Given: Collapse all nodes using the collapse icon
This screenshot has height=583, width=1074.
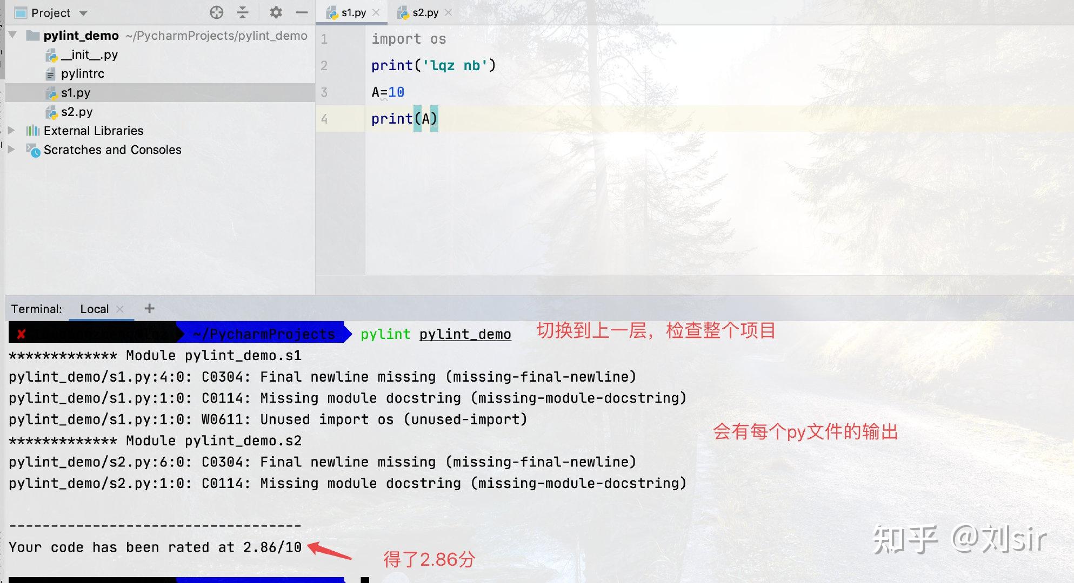Looking at the screenshot, I should coord(243,12).
